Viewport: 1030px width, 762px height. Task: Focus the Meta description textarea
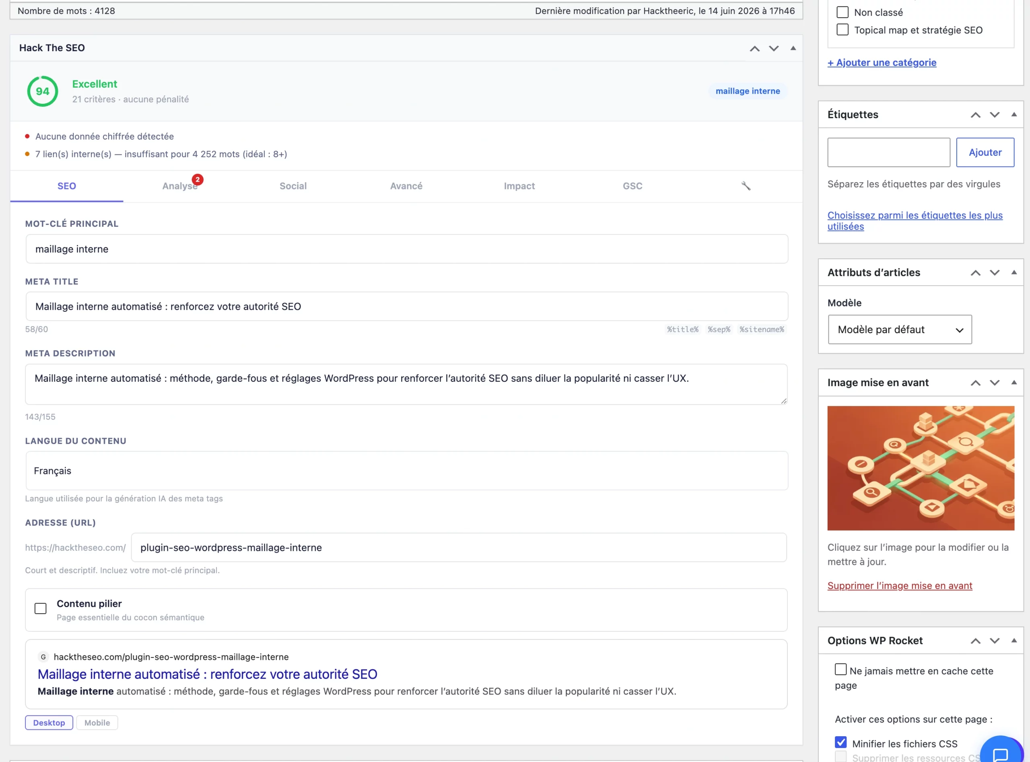point(406,384)
